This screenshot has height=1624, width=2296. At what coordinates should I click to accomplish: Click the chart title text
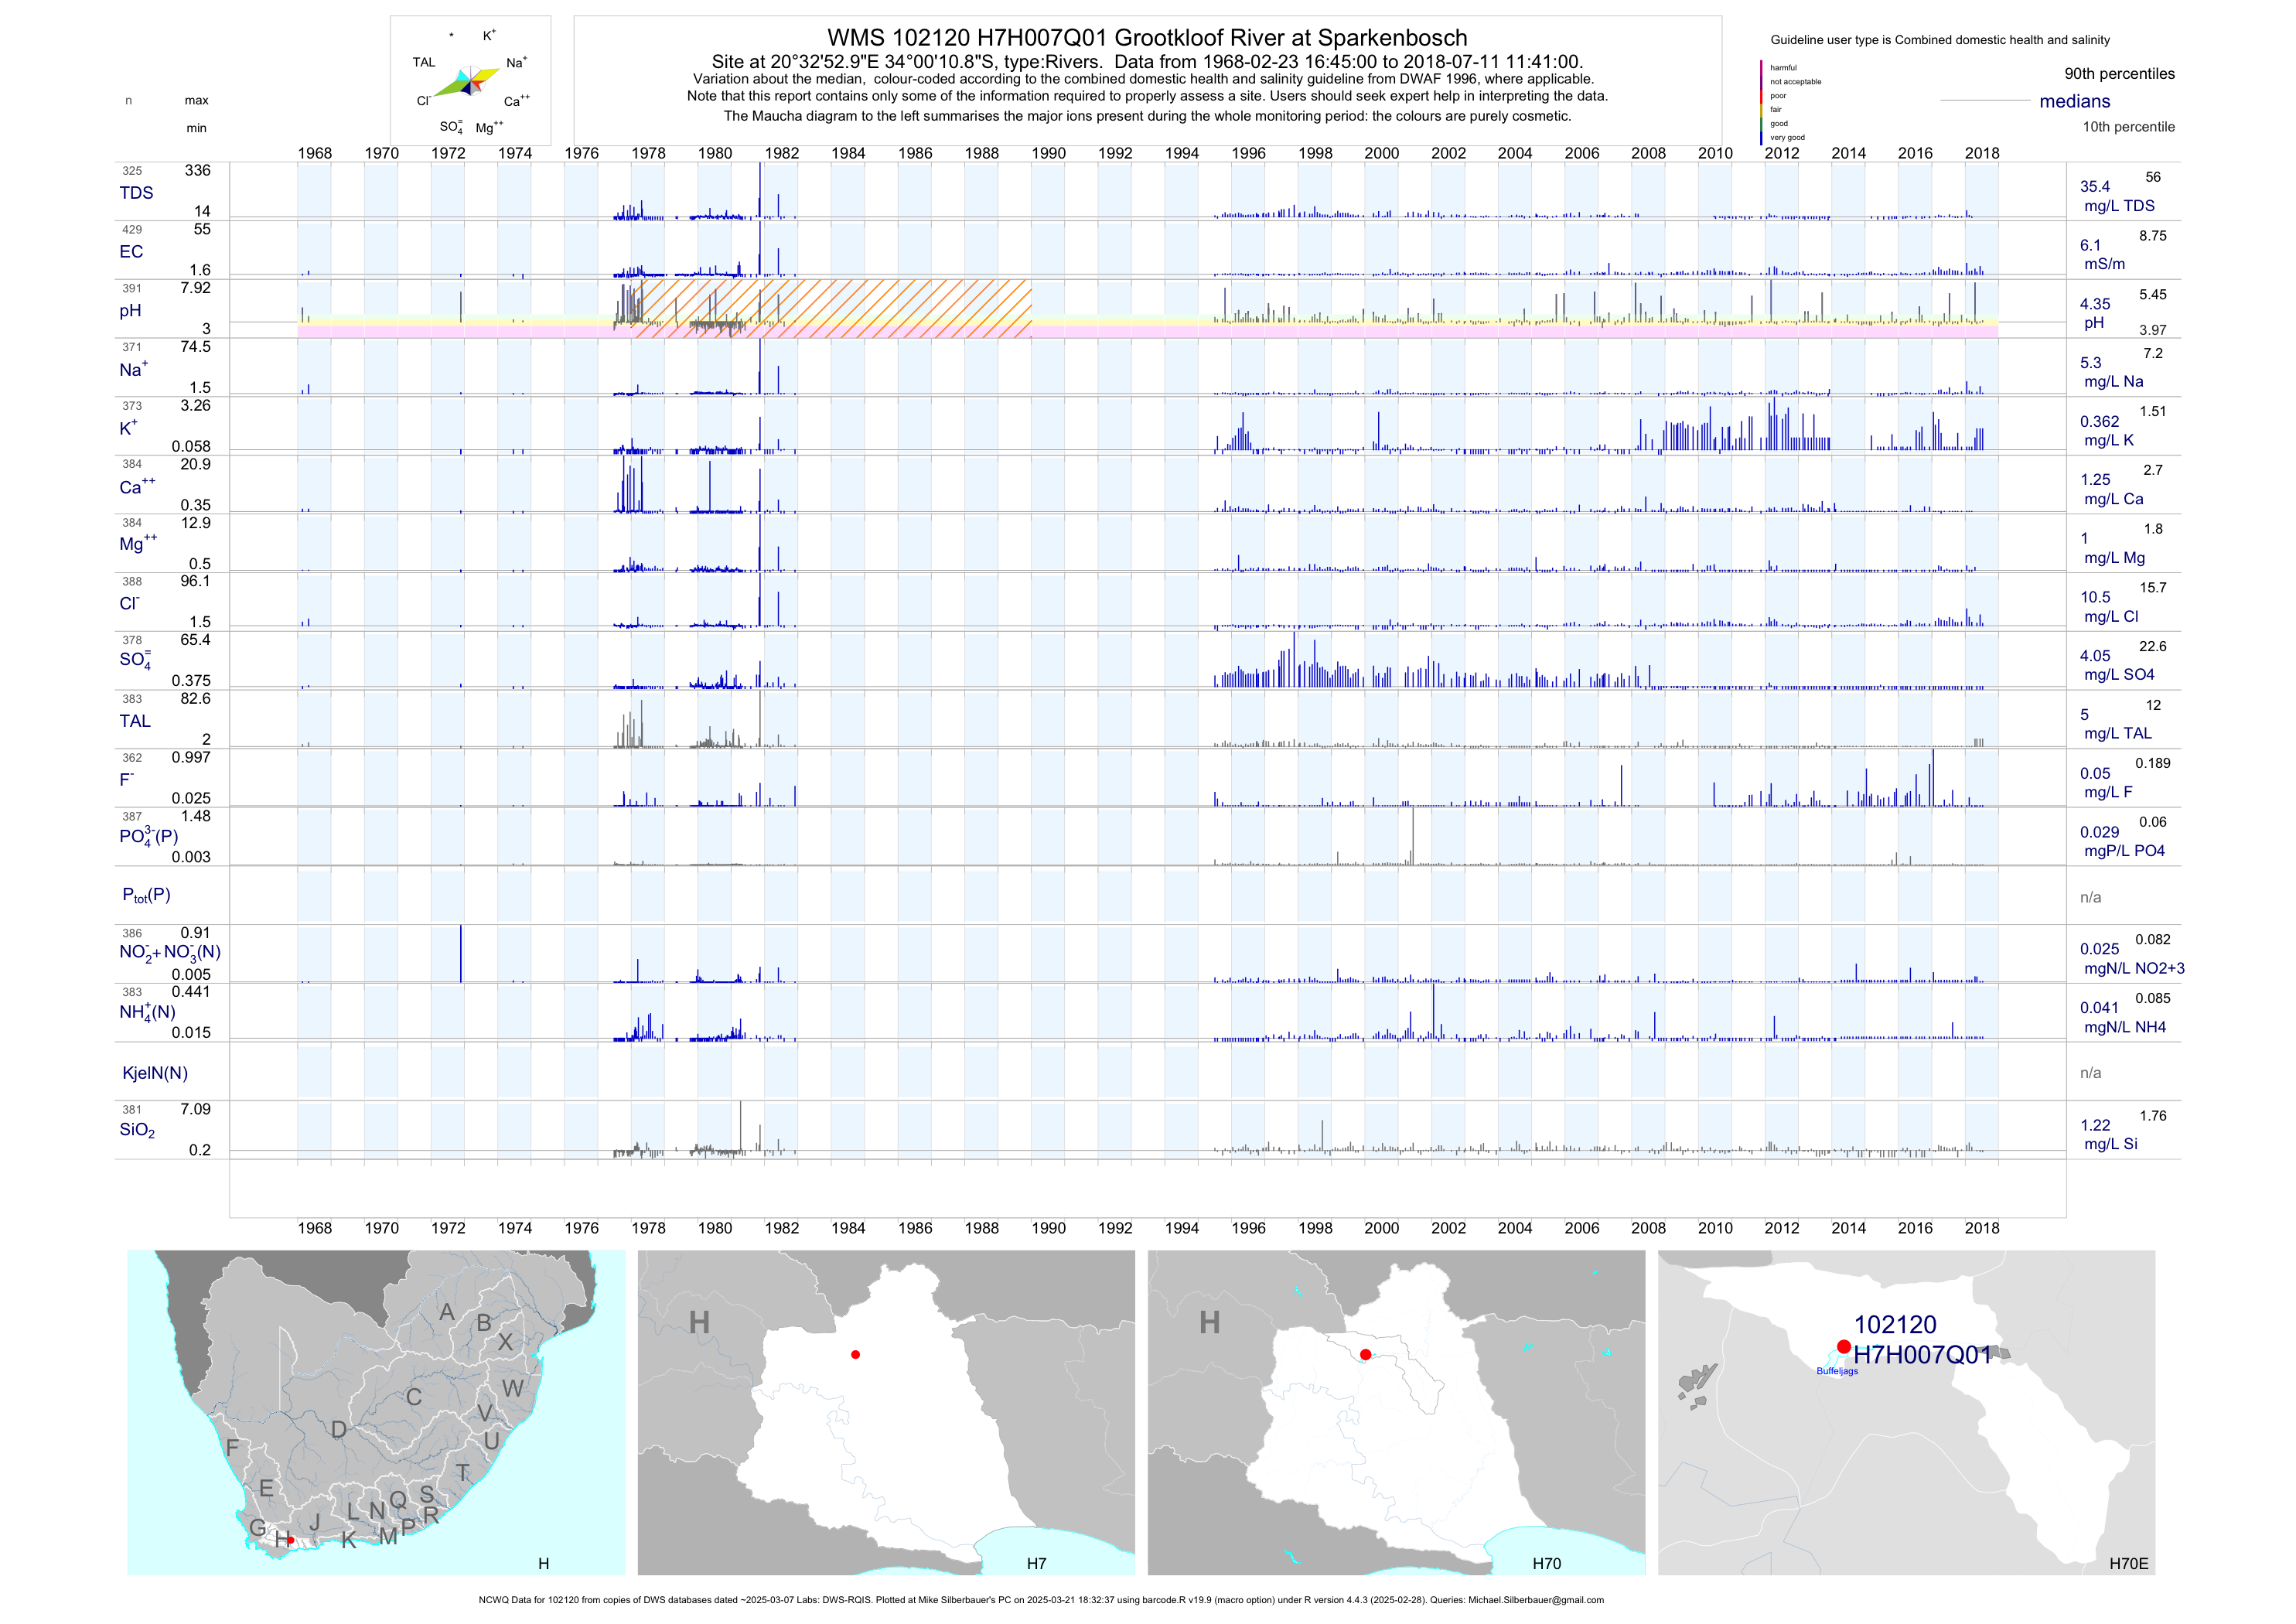tap(1147, 38)
